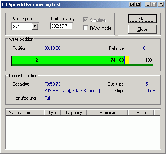Close the window using the X icon

pos(161,5)
